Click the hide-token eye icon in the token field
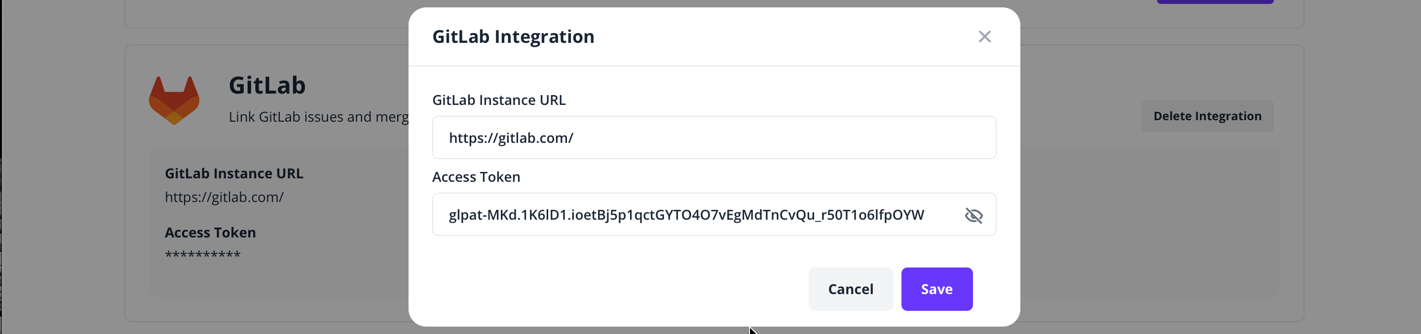This screenshot has height=334, width=1421. click(974, 215)
